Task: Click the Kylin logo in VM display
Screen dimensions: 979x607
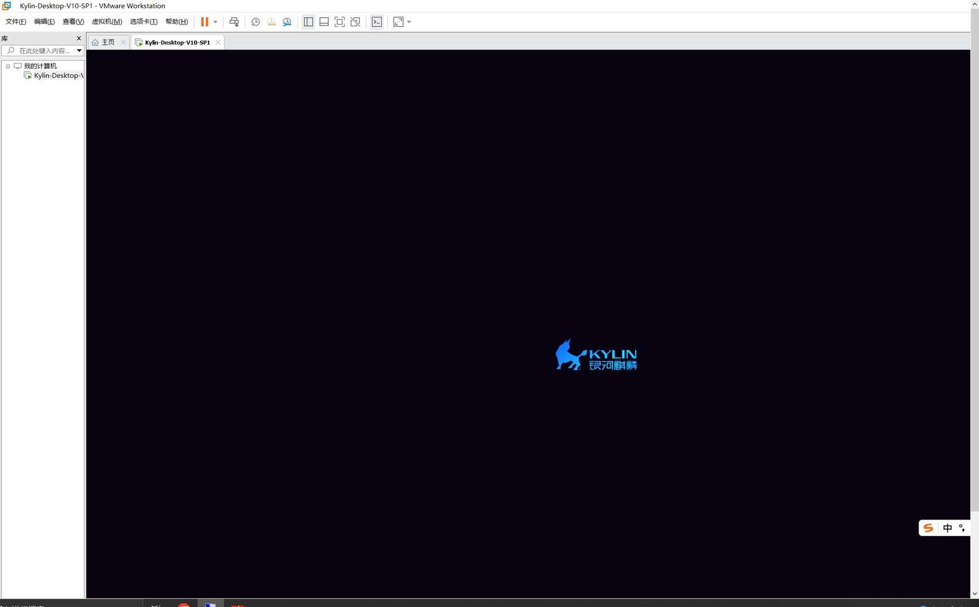Action: coord(596,355)
